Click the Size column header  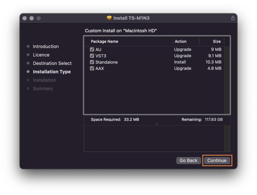point(217,41)
